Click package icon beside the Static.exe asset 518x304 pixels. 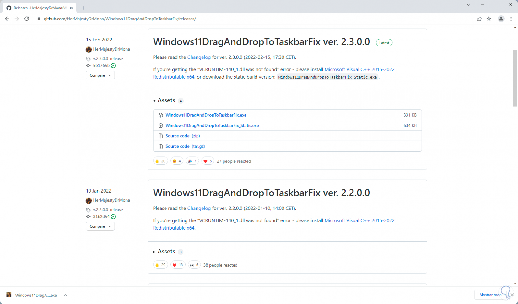tap(161, 126)
